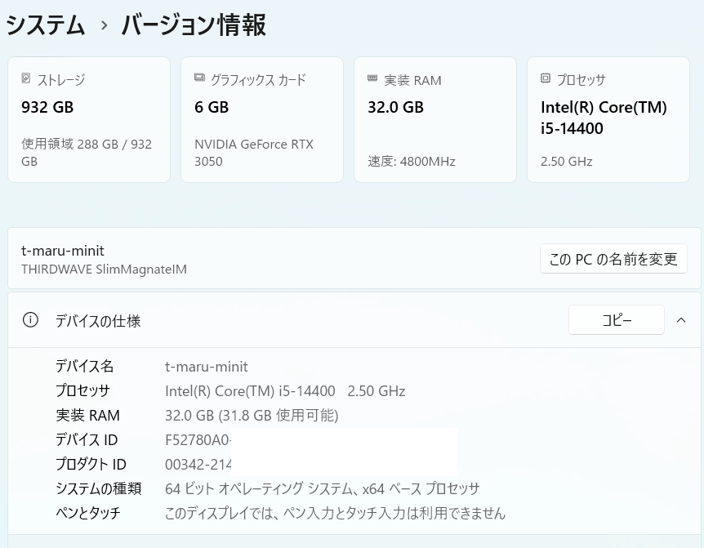This screenshot has width=704, height=548.
Task: Click the コピー button
Action: [x=617, y=319]
